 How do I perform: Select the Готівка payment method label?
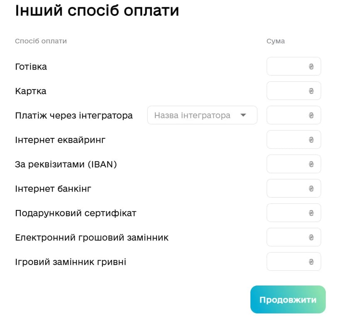tap(31, 66)
